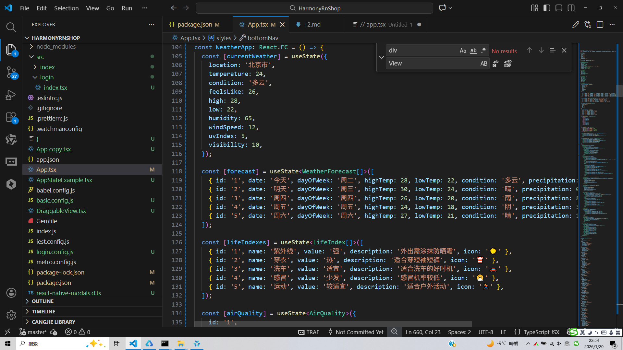Open the Accounts menu icon
Screen dimensions: 623x350
(x=11, y=293)
